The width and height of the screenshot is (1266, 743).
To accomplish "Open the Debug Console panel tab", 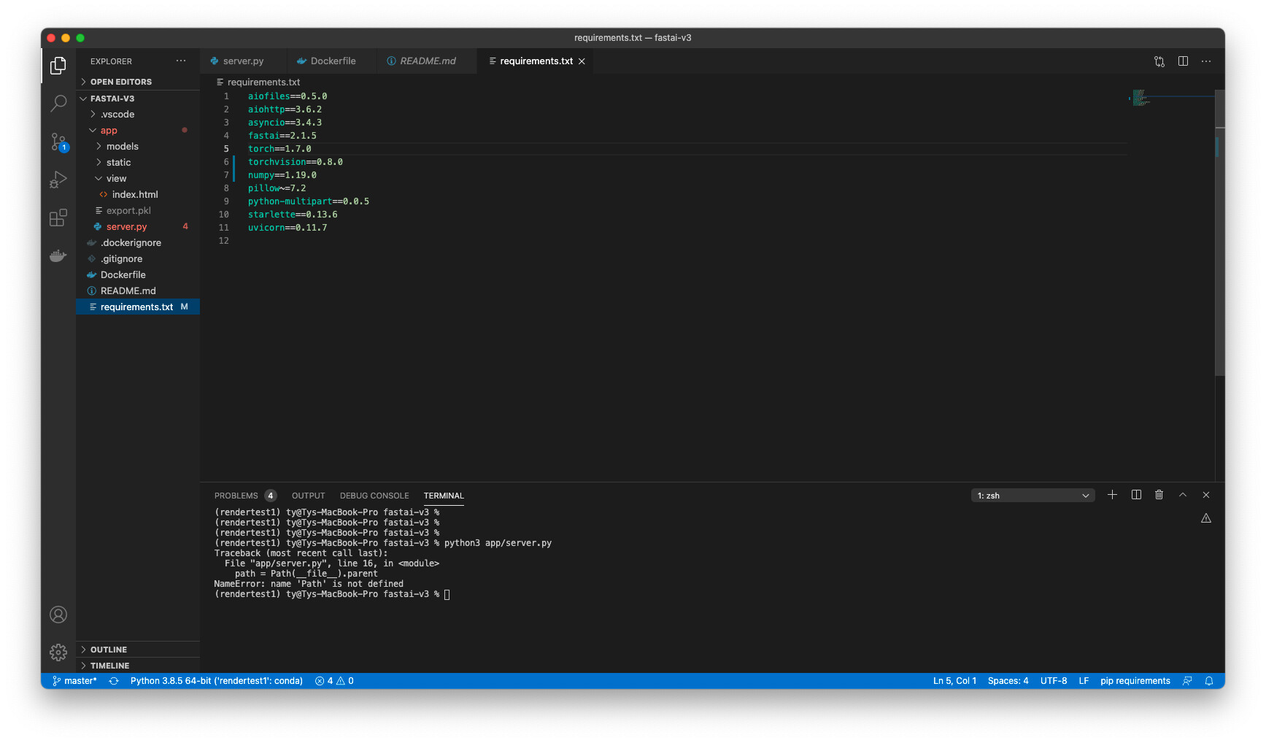I will tap(374, 496).
